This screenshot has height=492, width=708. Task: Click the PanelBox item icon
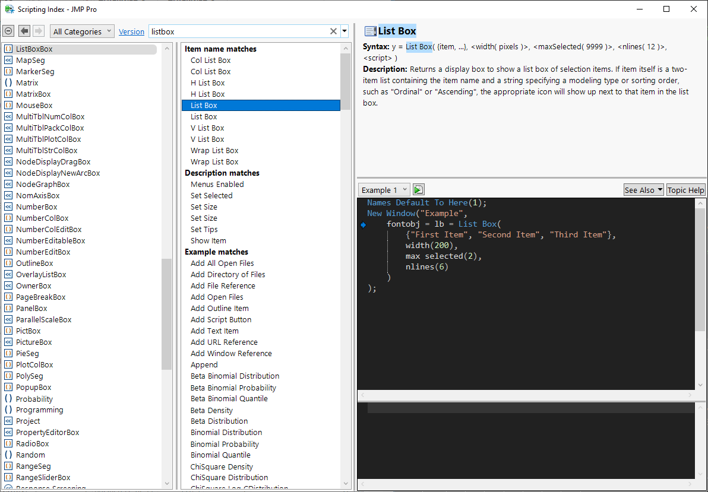[8, 308]
